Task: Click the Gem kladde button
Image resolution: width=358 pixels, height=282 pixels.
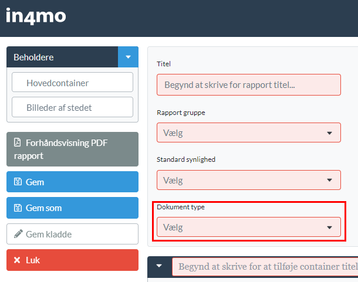Action: [x=72, y=234]
